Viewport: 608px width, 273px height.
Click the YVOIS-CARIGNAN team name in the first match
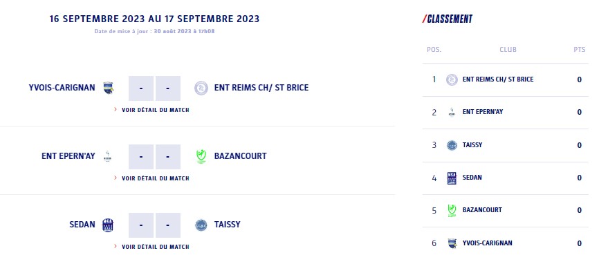coord(62,88)
